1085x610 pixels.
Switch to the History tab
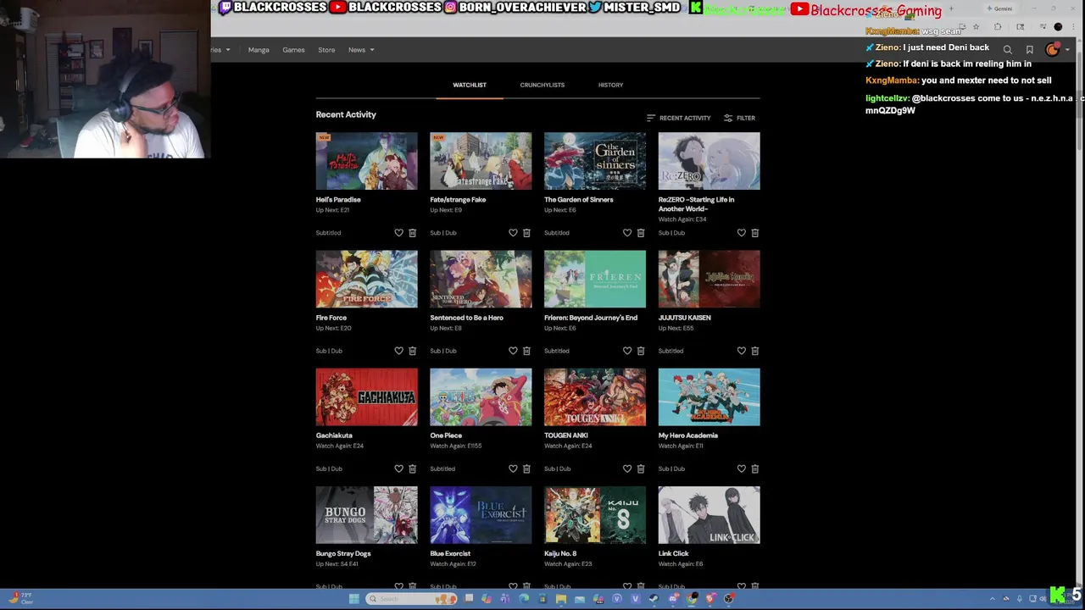coord(610,85)
